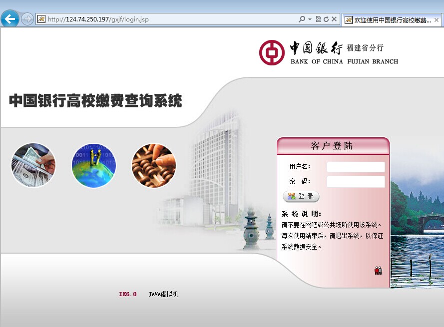The image size is (444, 327).
Task: Open the address bar dropdown arrow
Action: pos(310,19)
